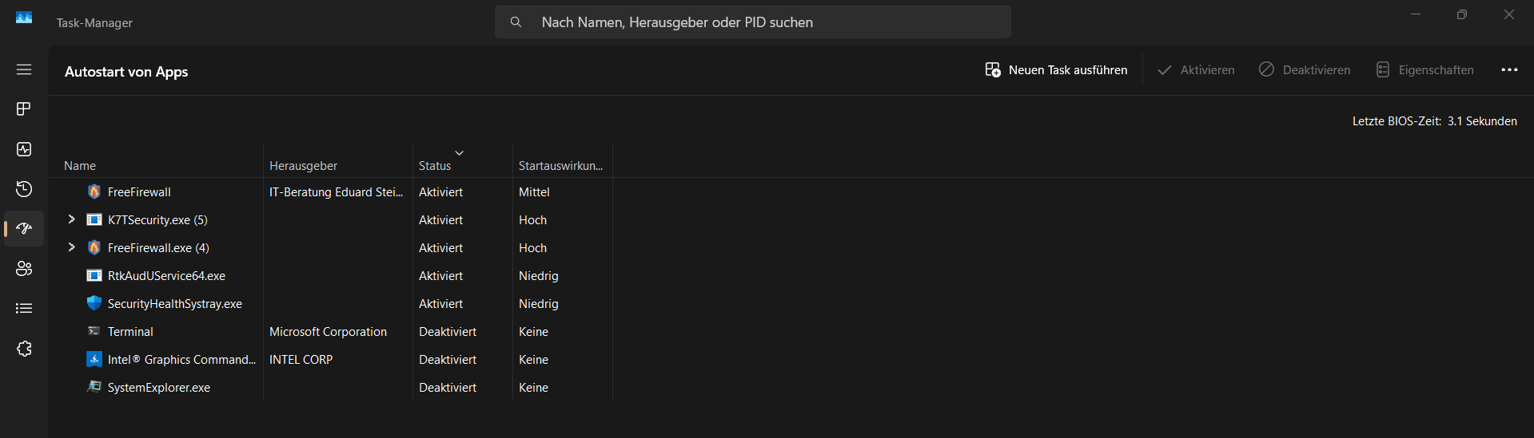Click Deaktiviert status of Terminal
Image resolution: width=1534 pixels, height=438 pixels.
[x=448, y=332]
